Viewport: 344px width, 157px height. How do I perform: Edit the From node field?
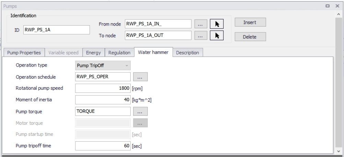point(158,24)
